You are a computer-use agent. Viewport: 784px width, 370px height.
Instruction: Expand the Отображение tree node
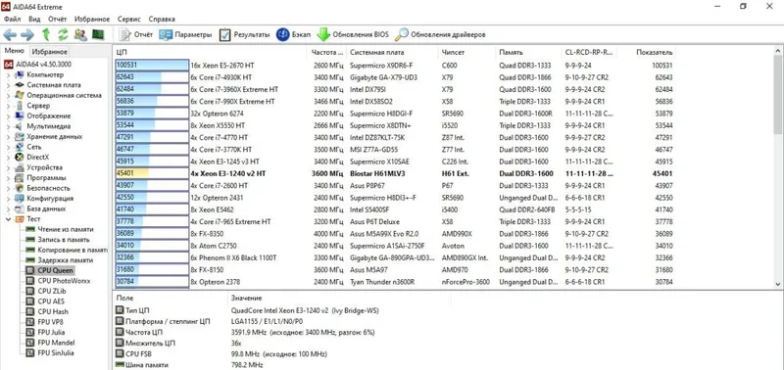(8, 116)
